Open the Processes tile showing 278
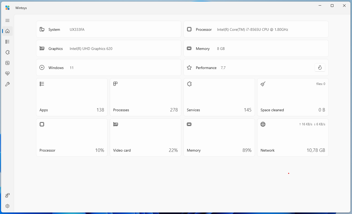The width and height of the screenshot is (352, 214). click(x=146, y=97)
